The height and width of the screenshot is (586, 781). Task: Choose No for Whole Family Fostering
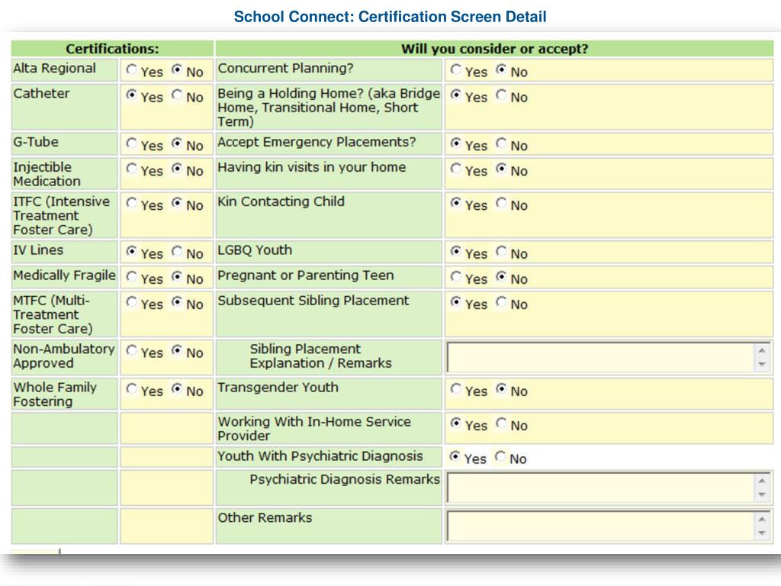[177, 388]
